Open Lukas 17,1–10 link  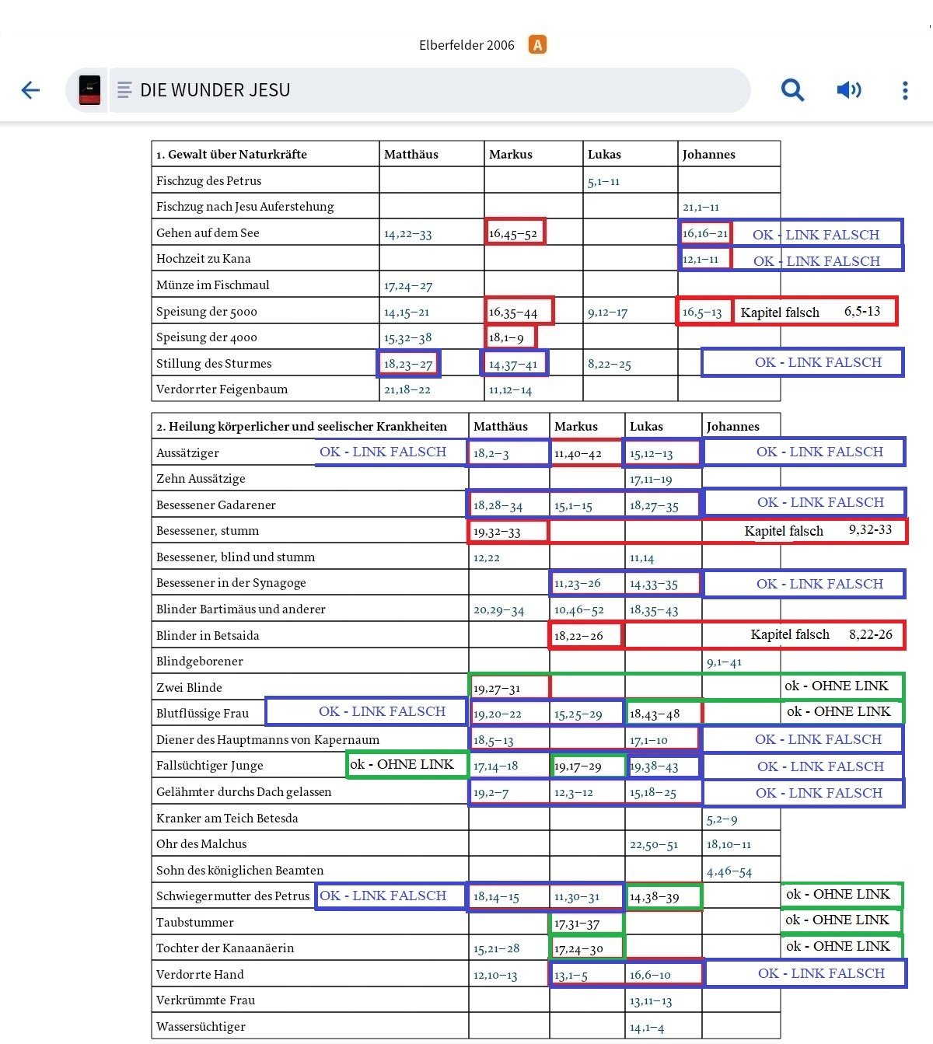coord(648,741)
